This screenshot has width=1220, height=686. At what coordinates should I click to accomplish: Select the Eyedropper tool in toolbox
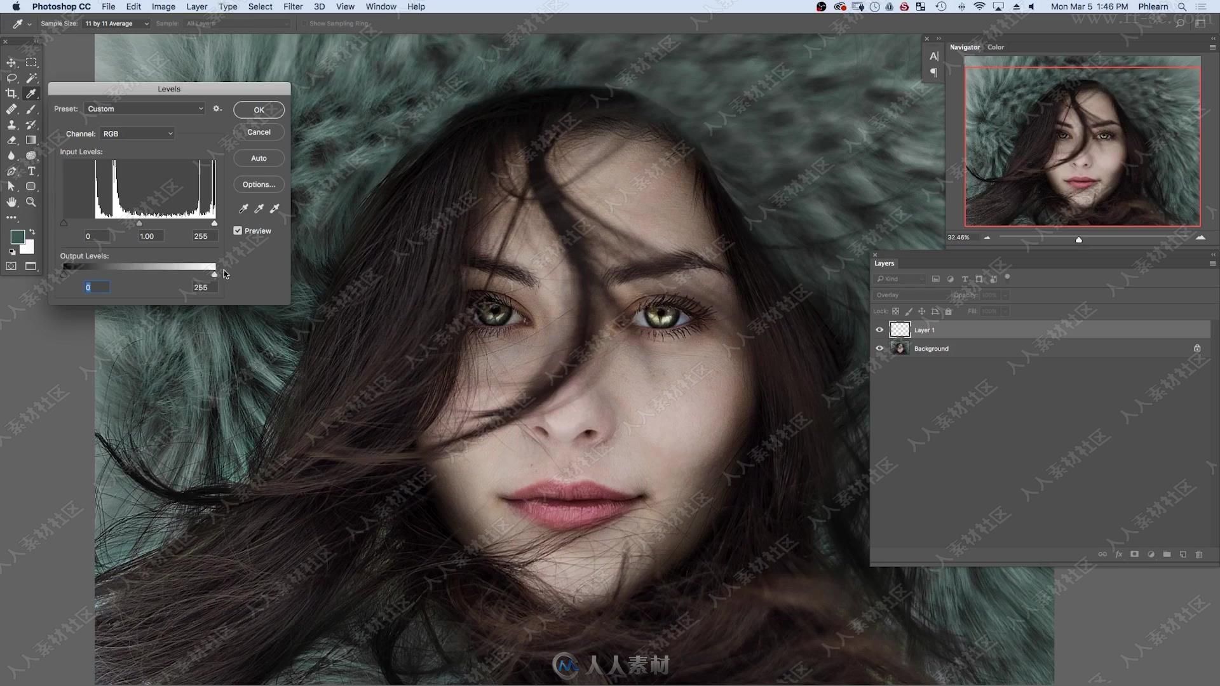(x=30, y=93)
